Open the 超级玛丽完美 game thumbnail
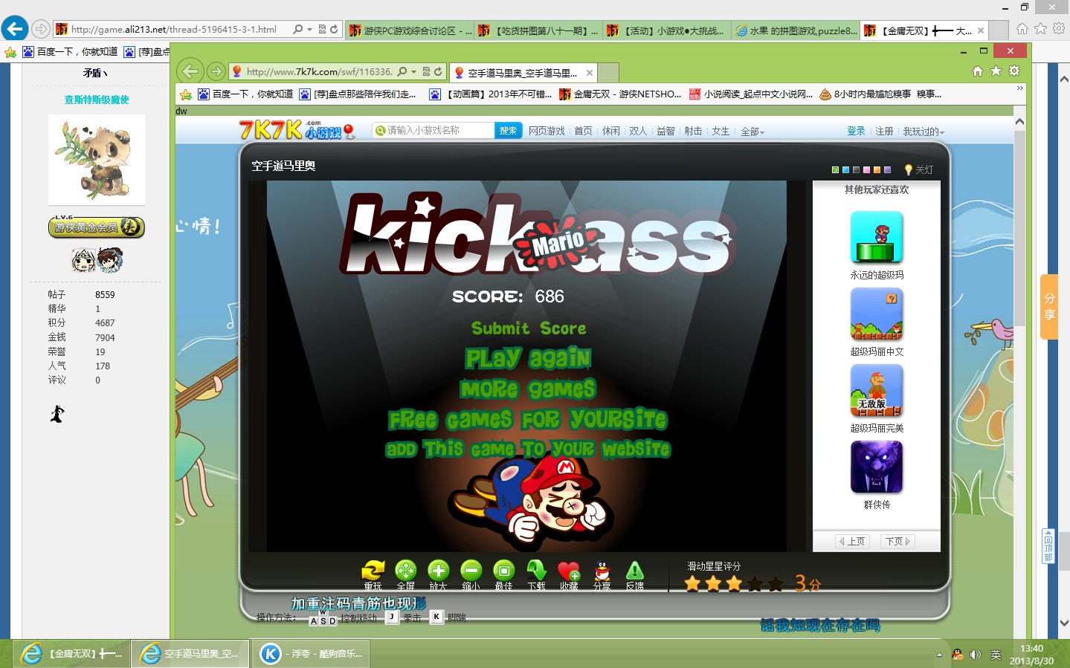 coord(877,390)
